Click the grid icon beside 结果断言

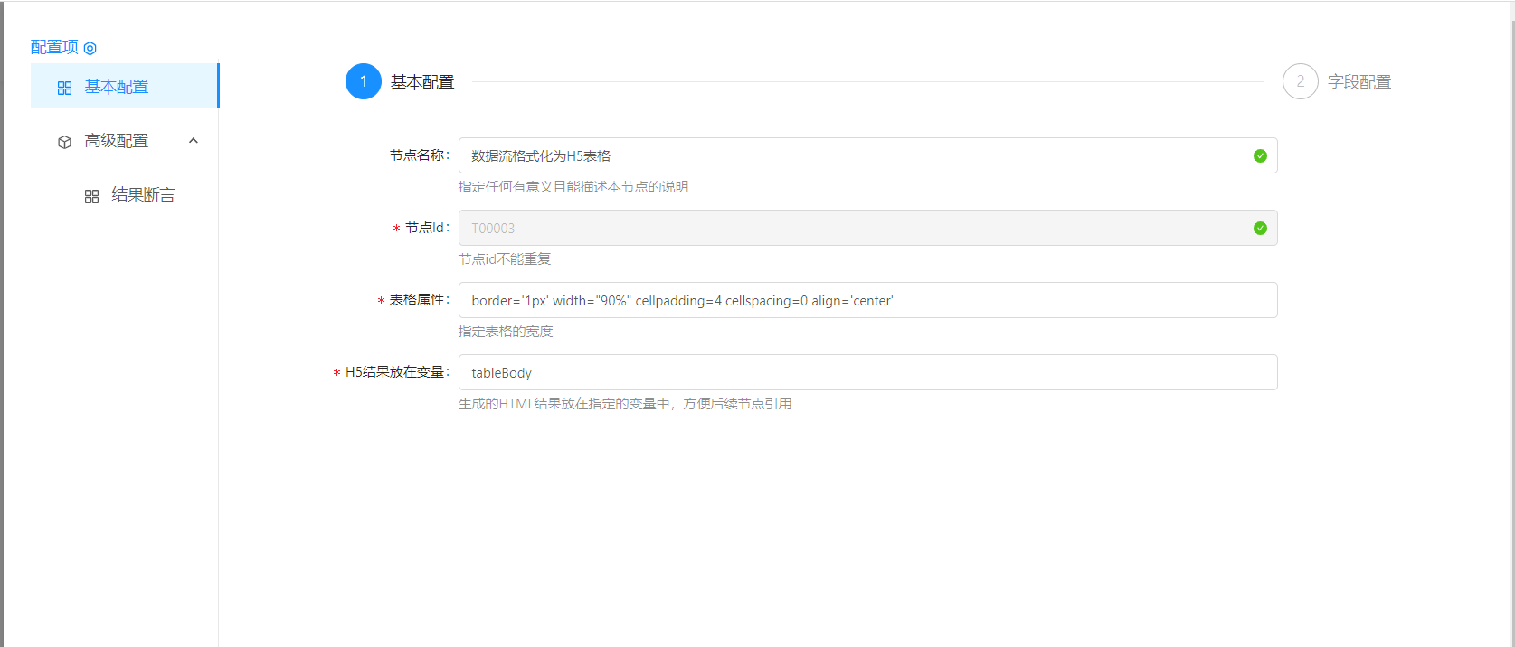point(91,196)
